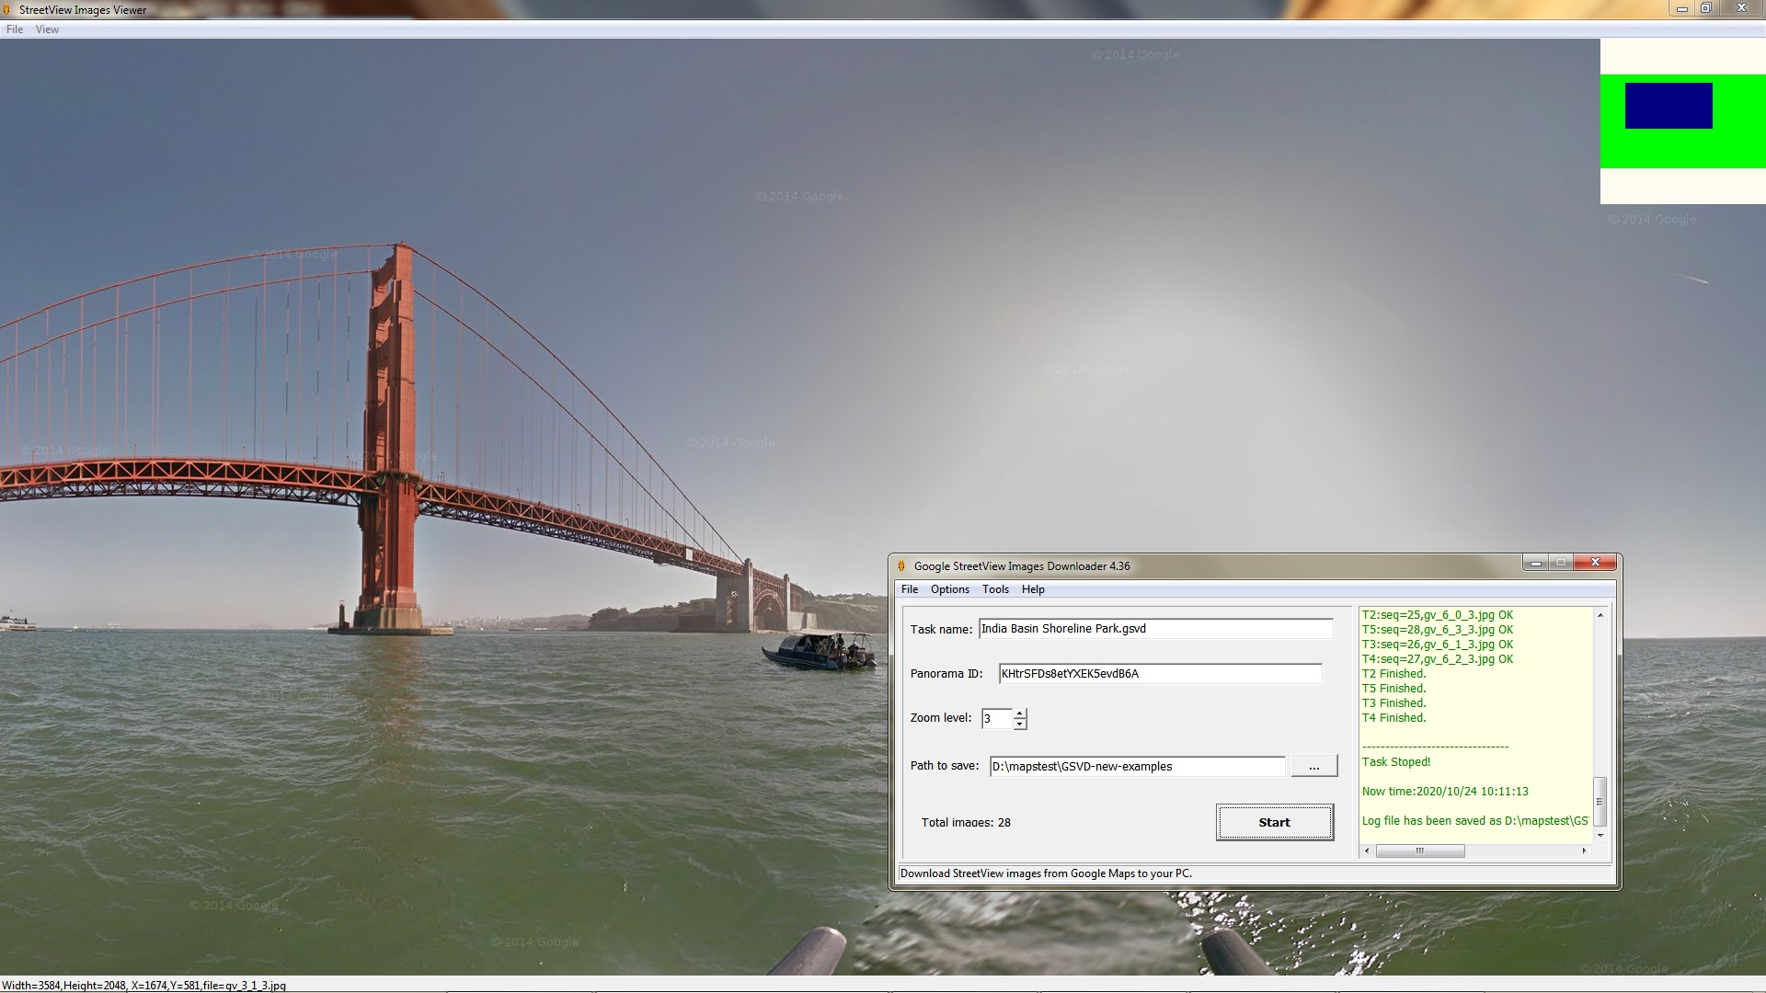This screenshot has height=993, width=1766.
Task: Click the blue rectangle in navigator thumbnail
Action: (x=1669, y=106)
